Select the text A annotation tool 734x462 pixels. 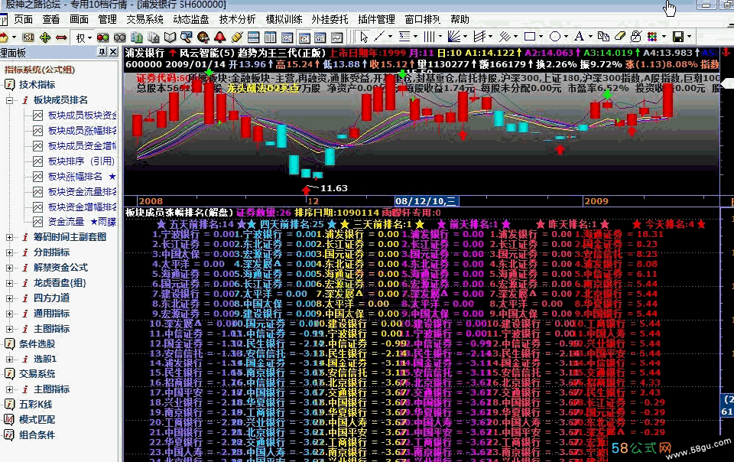point(579,36)
